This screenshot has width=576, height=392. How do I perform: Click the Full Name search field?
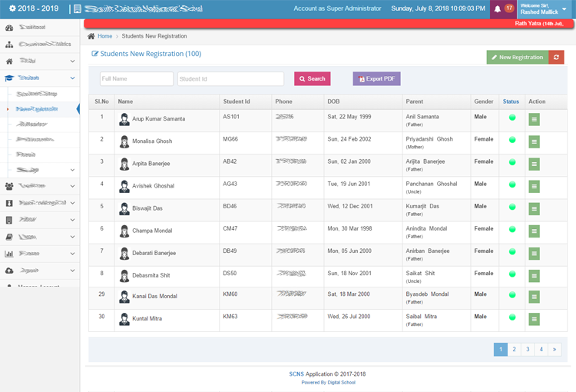click(x=137, y=78)
